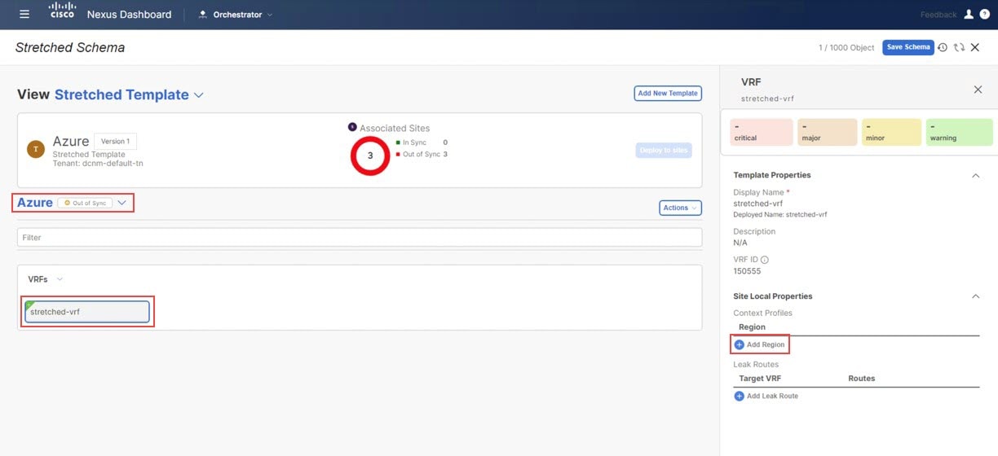Viewport: 998px width, 456px height.
Task: Collapse the VRFs section chevron
Action: tap(60, 279)
